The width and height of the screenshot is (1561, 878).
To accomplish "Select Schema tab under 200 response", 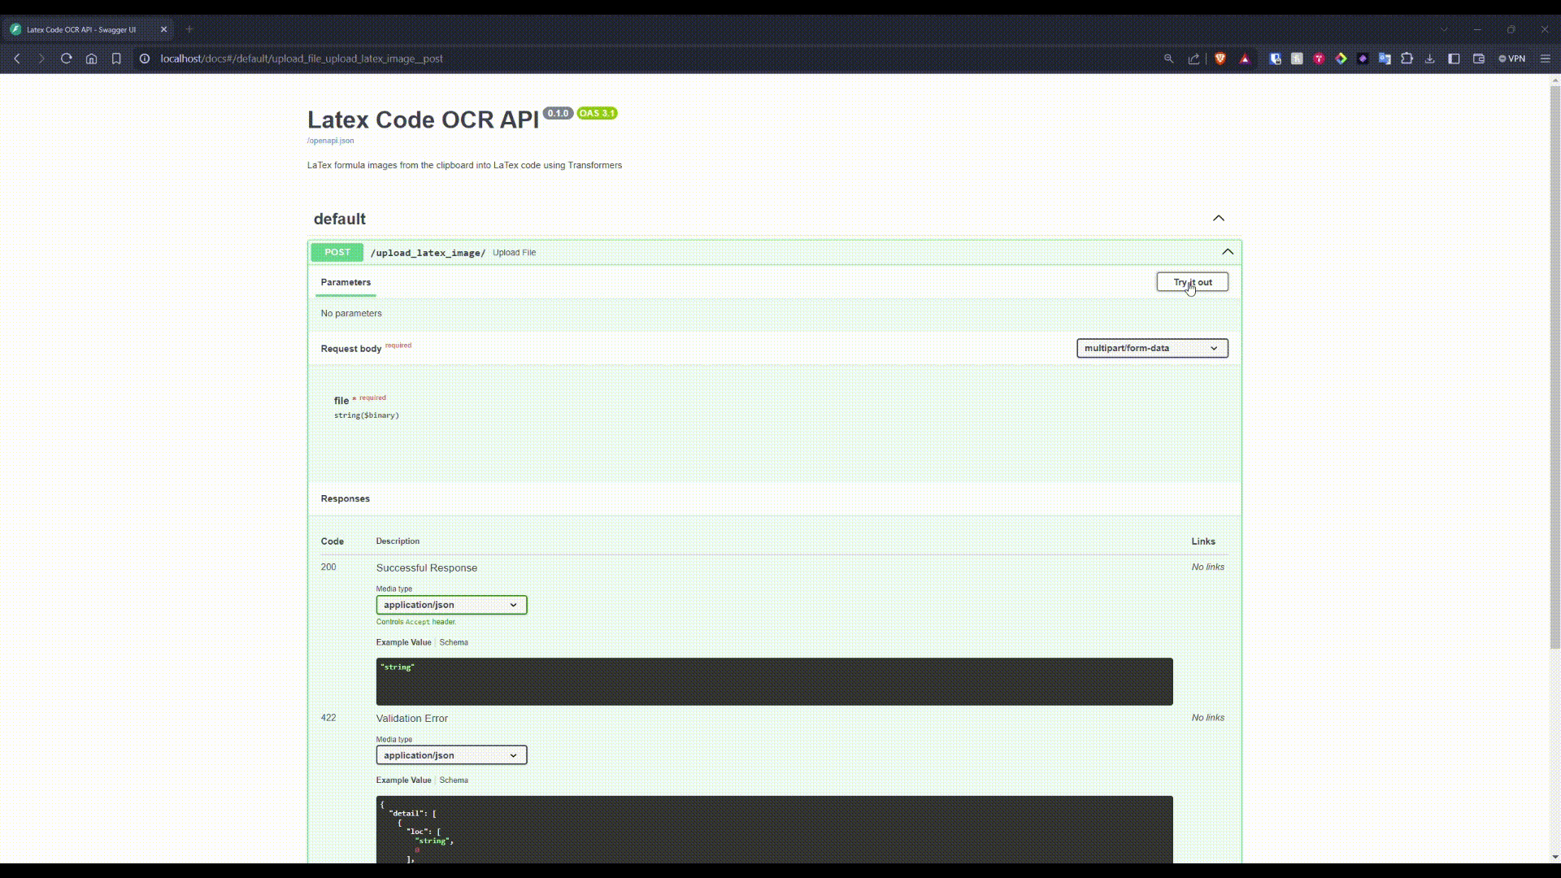I will pyautogui.click(x=454, y=642).
